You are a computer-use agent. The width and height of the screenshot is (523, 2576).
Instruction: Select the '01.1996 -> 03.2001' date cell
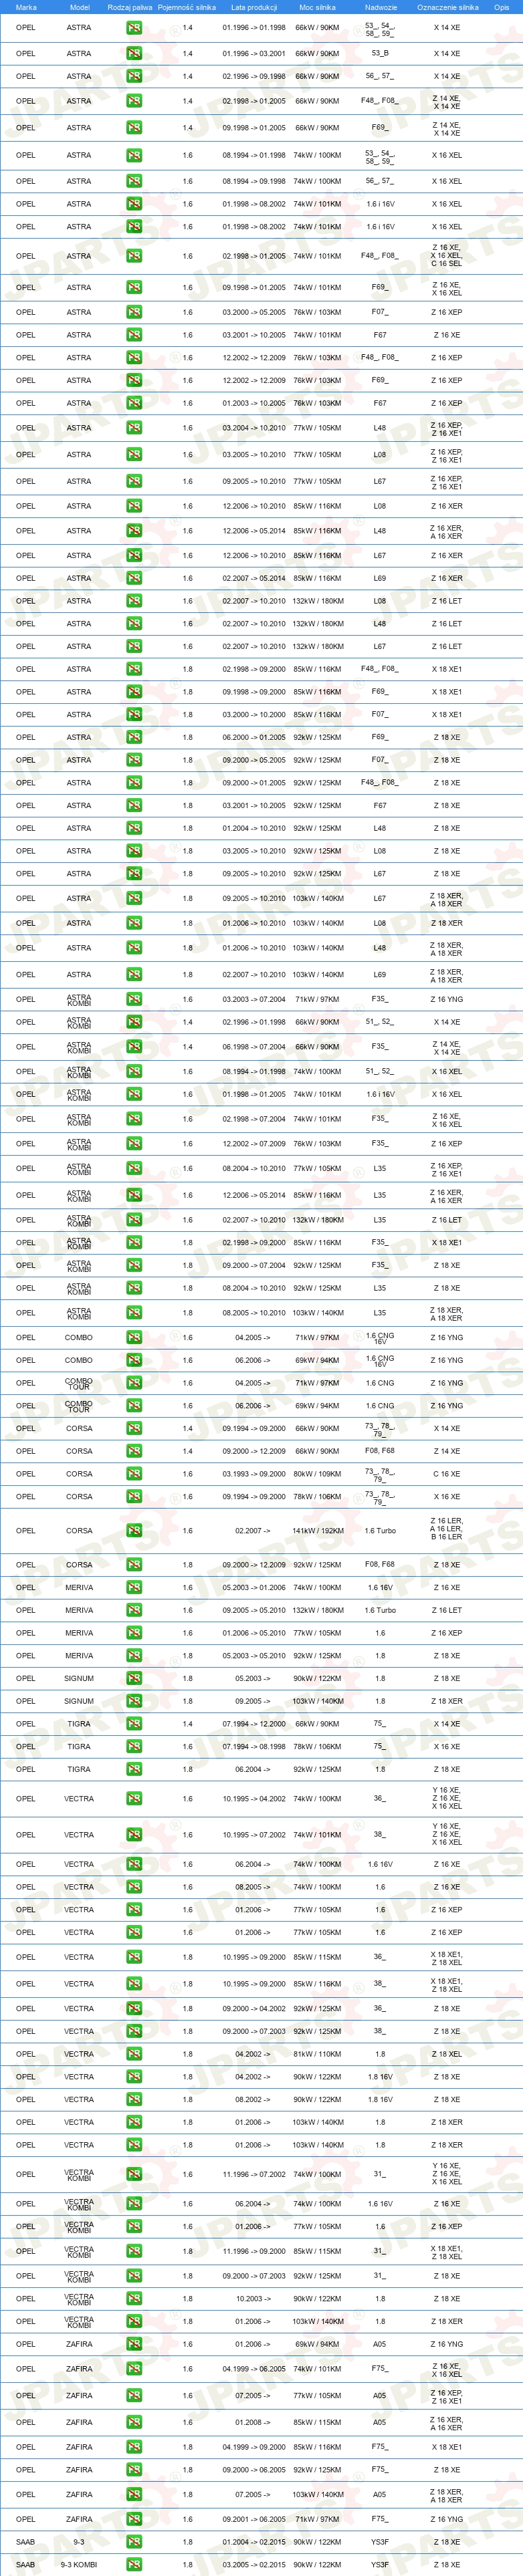pos(254,54)
